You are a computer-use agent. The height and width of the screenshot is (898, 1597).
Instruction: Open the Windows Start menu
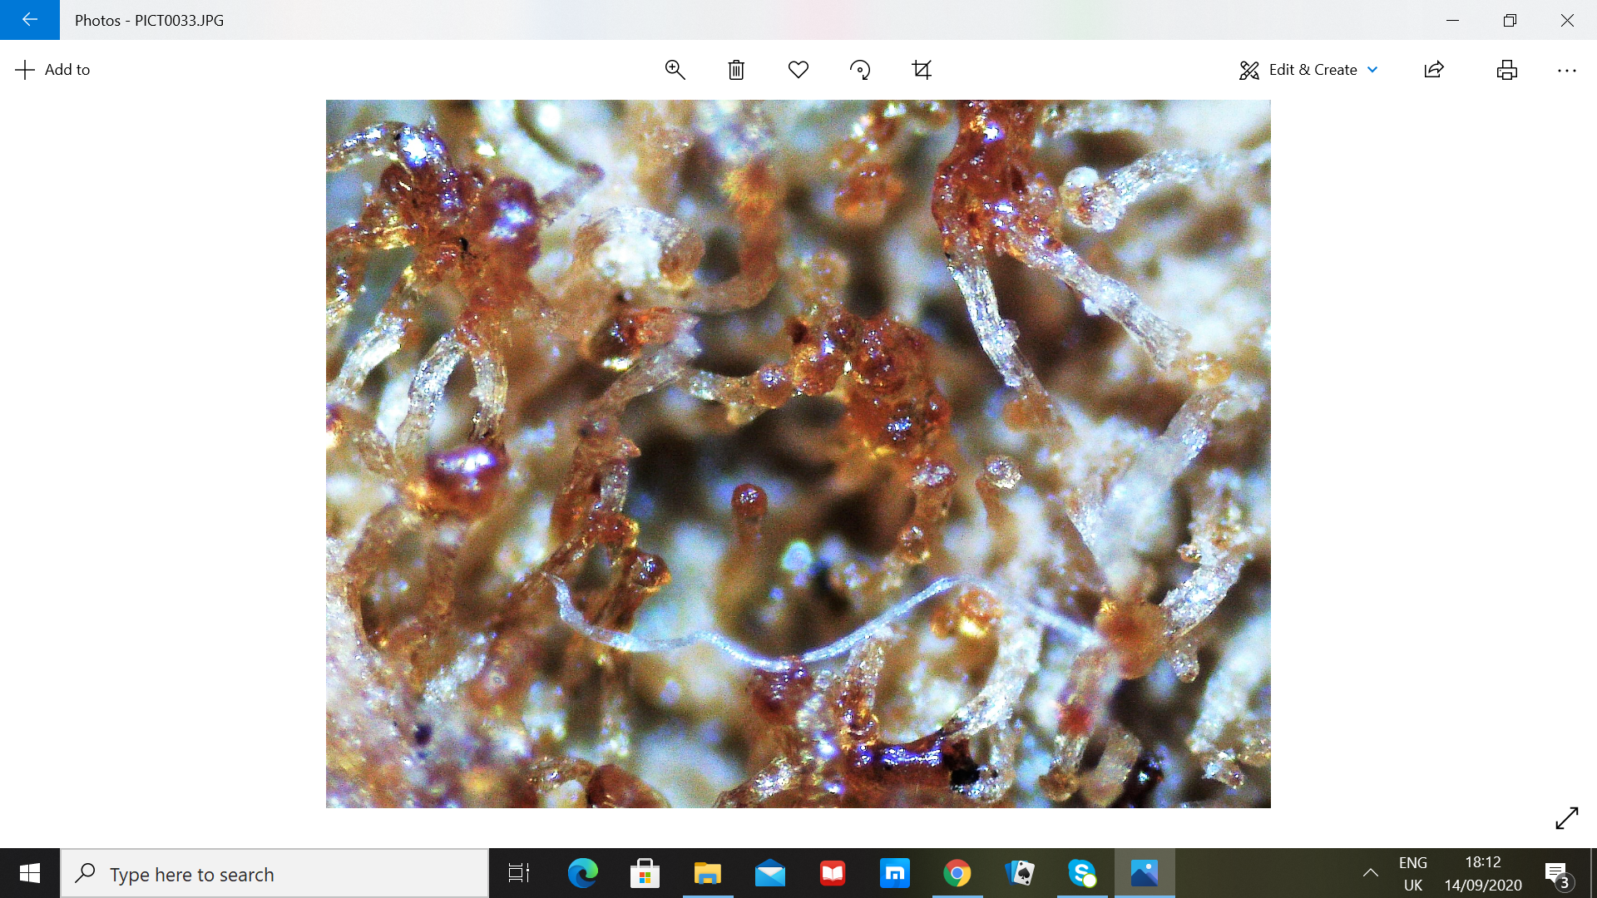(30, 873)
